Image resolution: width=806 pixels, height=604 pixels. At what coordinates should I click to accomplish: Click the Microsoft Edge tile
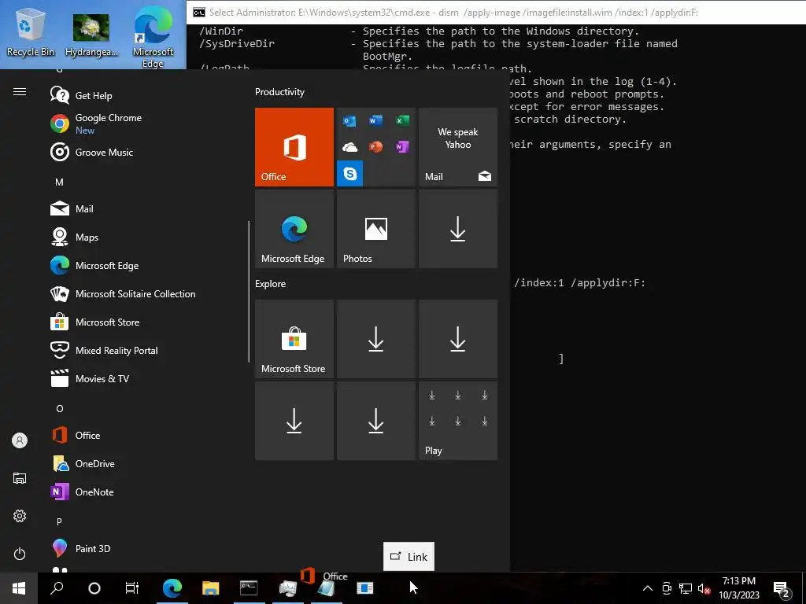pyautogui.click(x=294, y=229)
